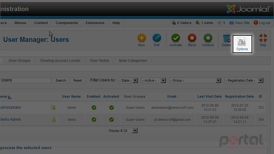Sort by Enabled column header
Viewport: 274px width, 154px height.
pos(93,96)
